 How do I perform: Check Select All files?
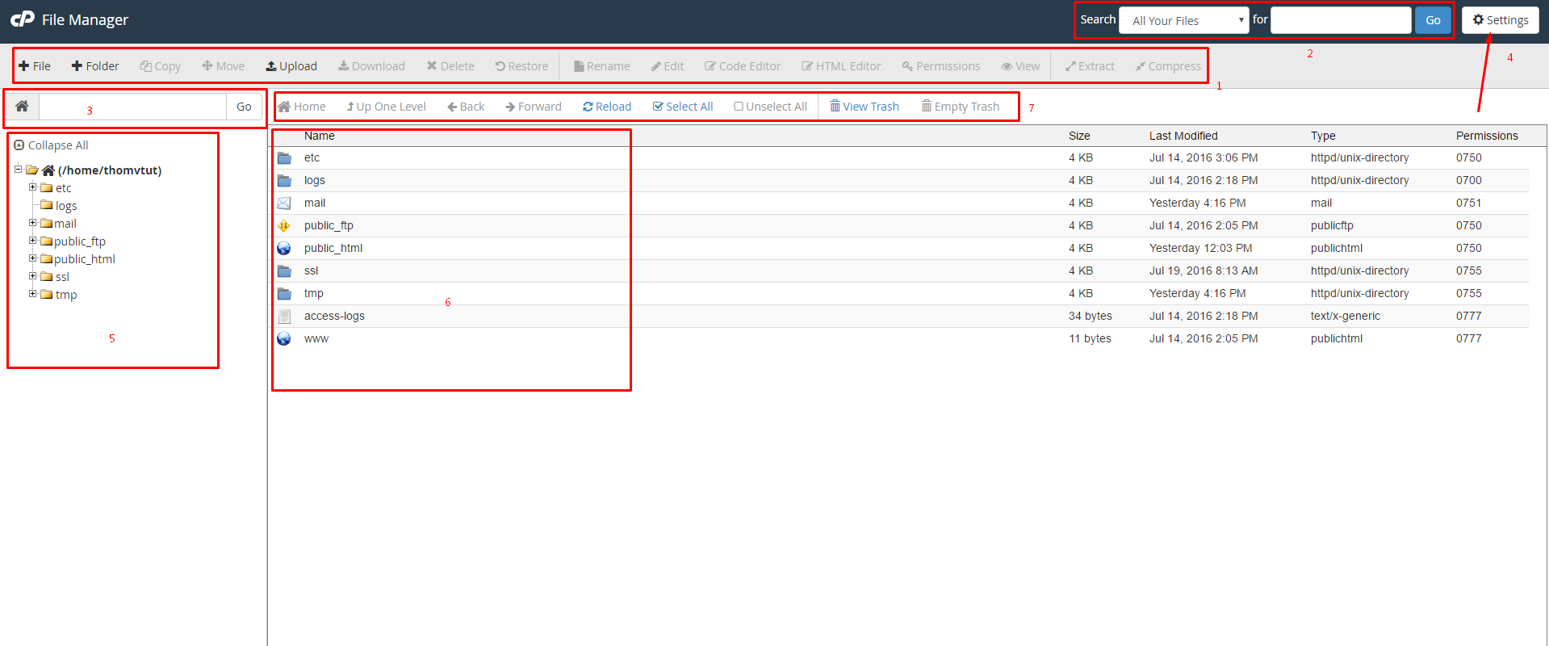click(x=682, y=107)
